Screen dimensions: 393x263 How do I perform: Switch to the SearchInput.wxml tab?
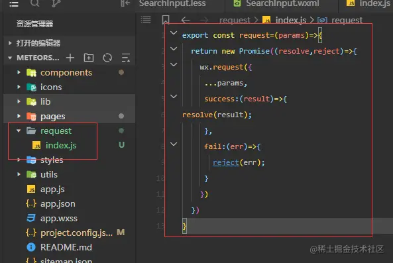(x=282, y=3)
